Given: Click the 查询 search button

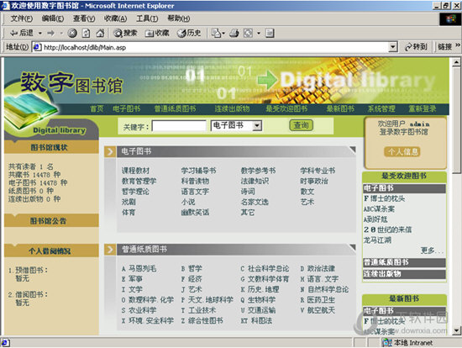Looking at the screenshot, I should [301, 125].
